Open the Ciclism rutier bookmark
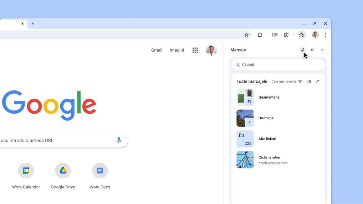 point(278,159)
